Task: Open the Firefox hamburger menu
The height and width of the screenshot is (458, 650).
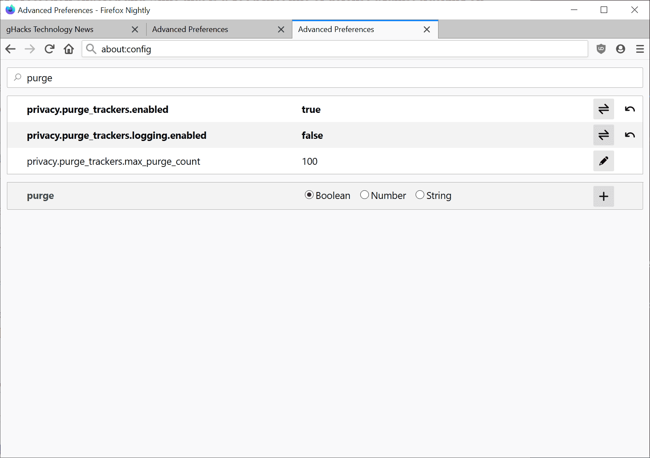Action: [640, 49]
